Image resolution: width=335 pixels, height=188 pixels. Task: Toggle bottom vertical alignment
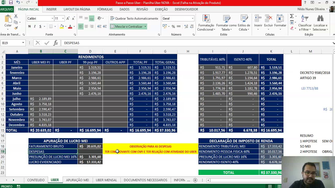[92, 19]
